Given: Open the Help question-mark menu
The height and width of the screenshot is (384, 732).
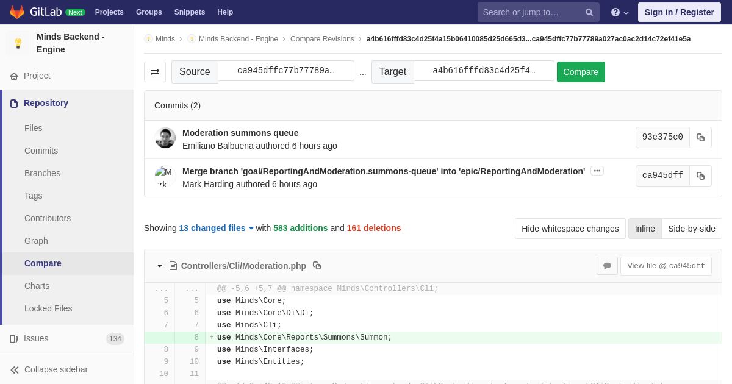Looking at the screenshot, I should 620,12.
